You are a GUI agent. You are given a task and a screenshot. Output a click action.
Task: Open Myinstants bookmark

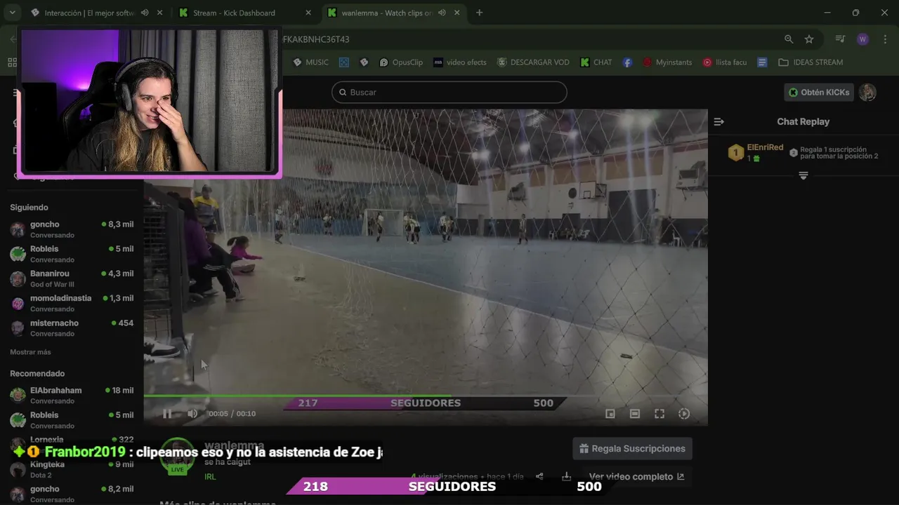(667, 62)
